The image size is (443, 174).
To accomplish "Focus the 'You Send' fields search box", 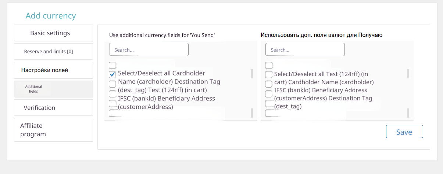I will pyautogui.click(x=149, y=49).
